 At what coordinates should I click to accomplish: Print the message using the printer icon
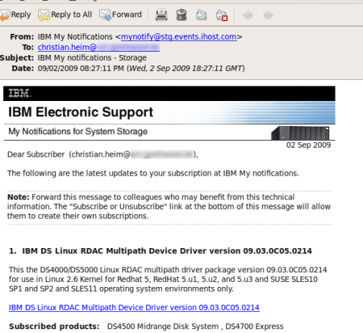tap(161, 15)
